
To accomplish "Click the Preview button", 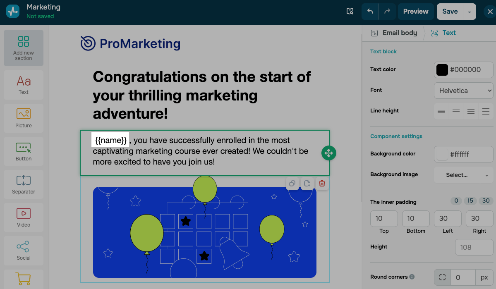I will pos(416,12).
